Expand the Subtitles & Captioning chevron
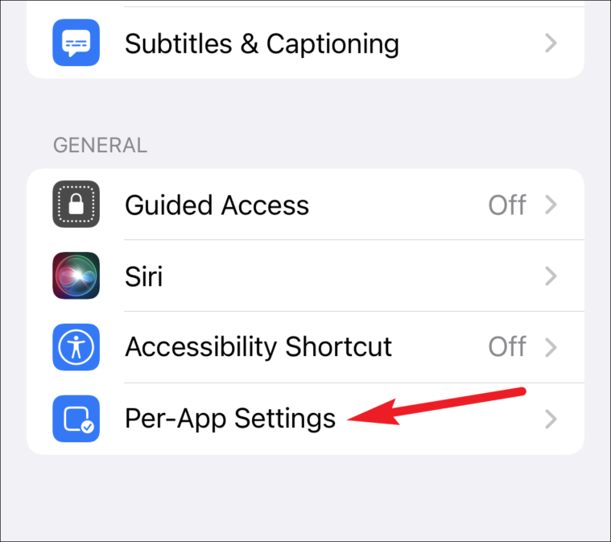This screenshot has height=542, width=611. click(551, 43)
